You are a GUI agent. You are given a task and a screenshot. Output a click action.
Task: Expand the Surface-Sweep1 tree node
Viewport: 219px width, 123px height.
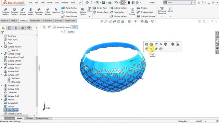(x=2, y=54)
